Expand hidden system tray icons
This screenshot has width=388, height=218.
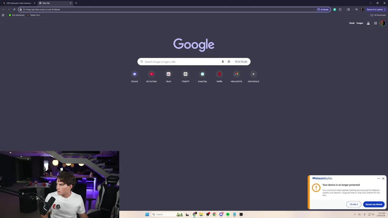pyautogui.click(x=355, y=214)
